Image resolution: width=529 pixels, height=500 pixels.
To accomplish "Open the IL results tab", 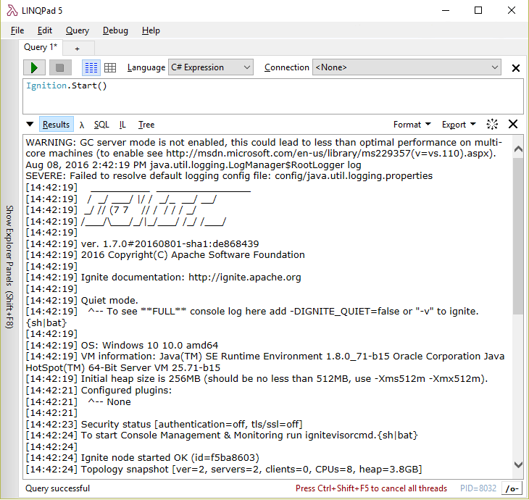I will pyautogui.click(x=122, y=125).
